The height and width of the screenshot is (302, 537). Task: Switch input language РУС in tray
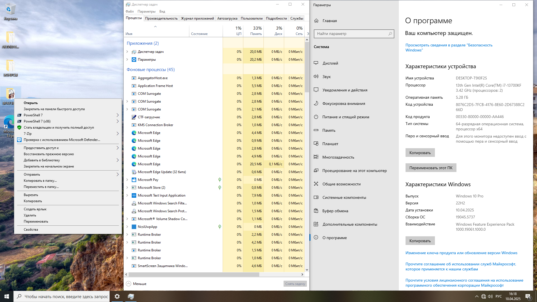pyautogui.click(x=498, y=296)
